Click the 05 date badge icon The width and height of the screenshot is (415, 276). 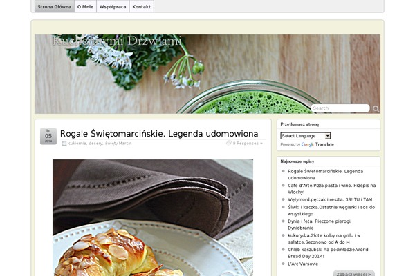pos(48,137)
